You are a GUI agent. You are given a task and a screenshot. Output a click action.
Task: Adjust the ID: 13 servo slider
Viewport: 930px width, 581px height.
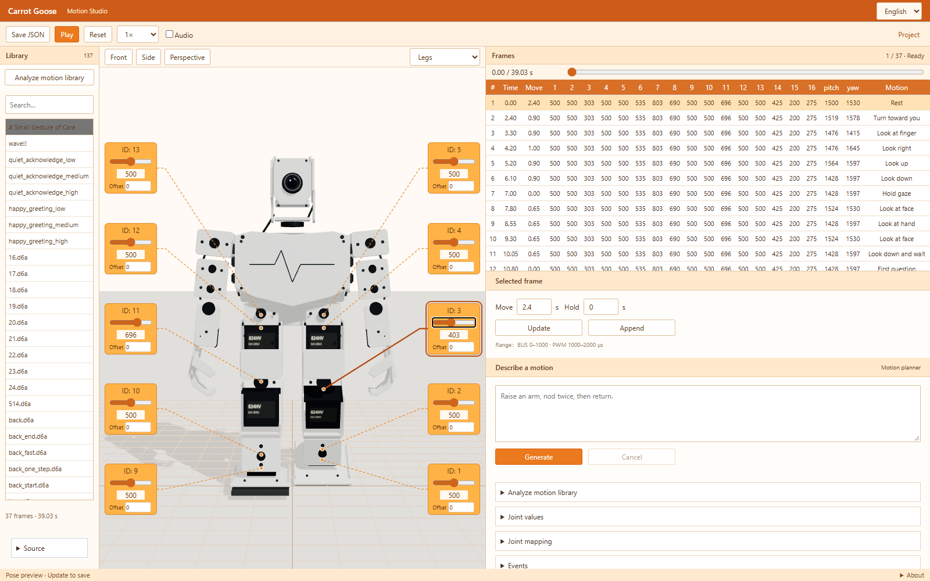131,162
